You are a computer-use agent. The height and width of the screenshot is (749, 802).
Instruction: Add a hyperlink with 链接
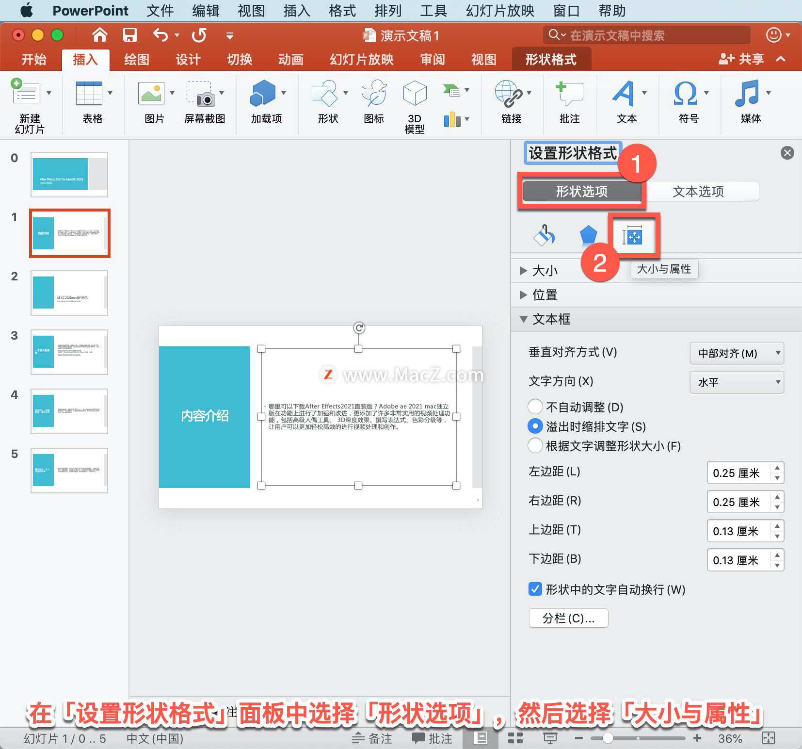coord(509,93)
